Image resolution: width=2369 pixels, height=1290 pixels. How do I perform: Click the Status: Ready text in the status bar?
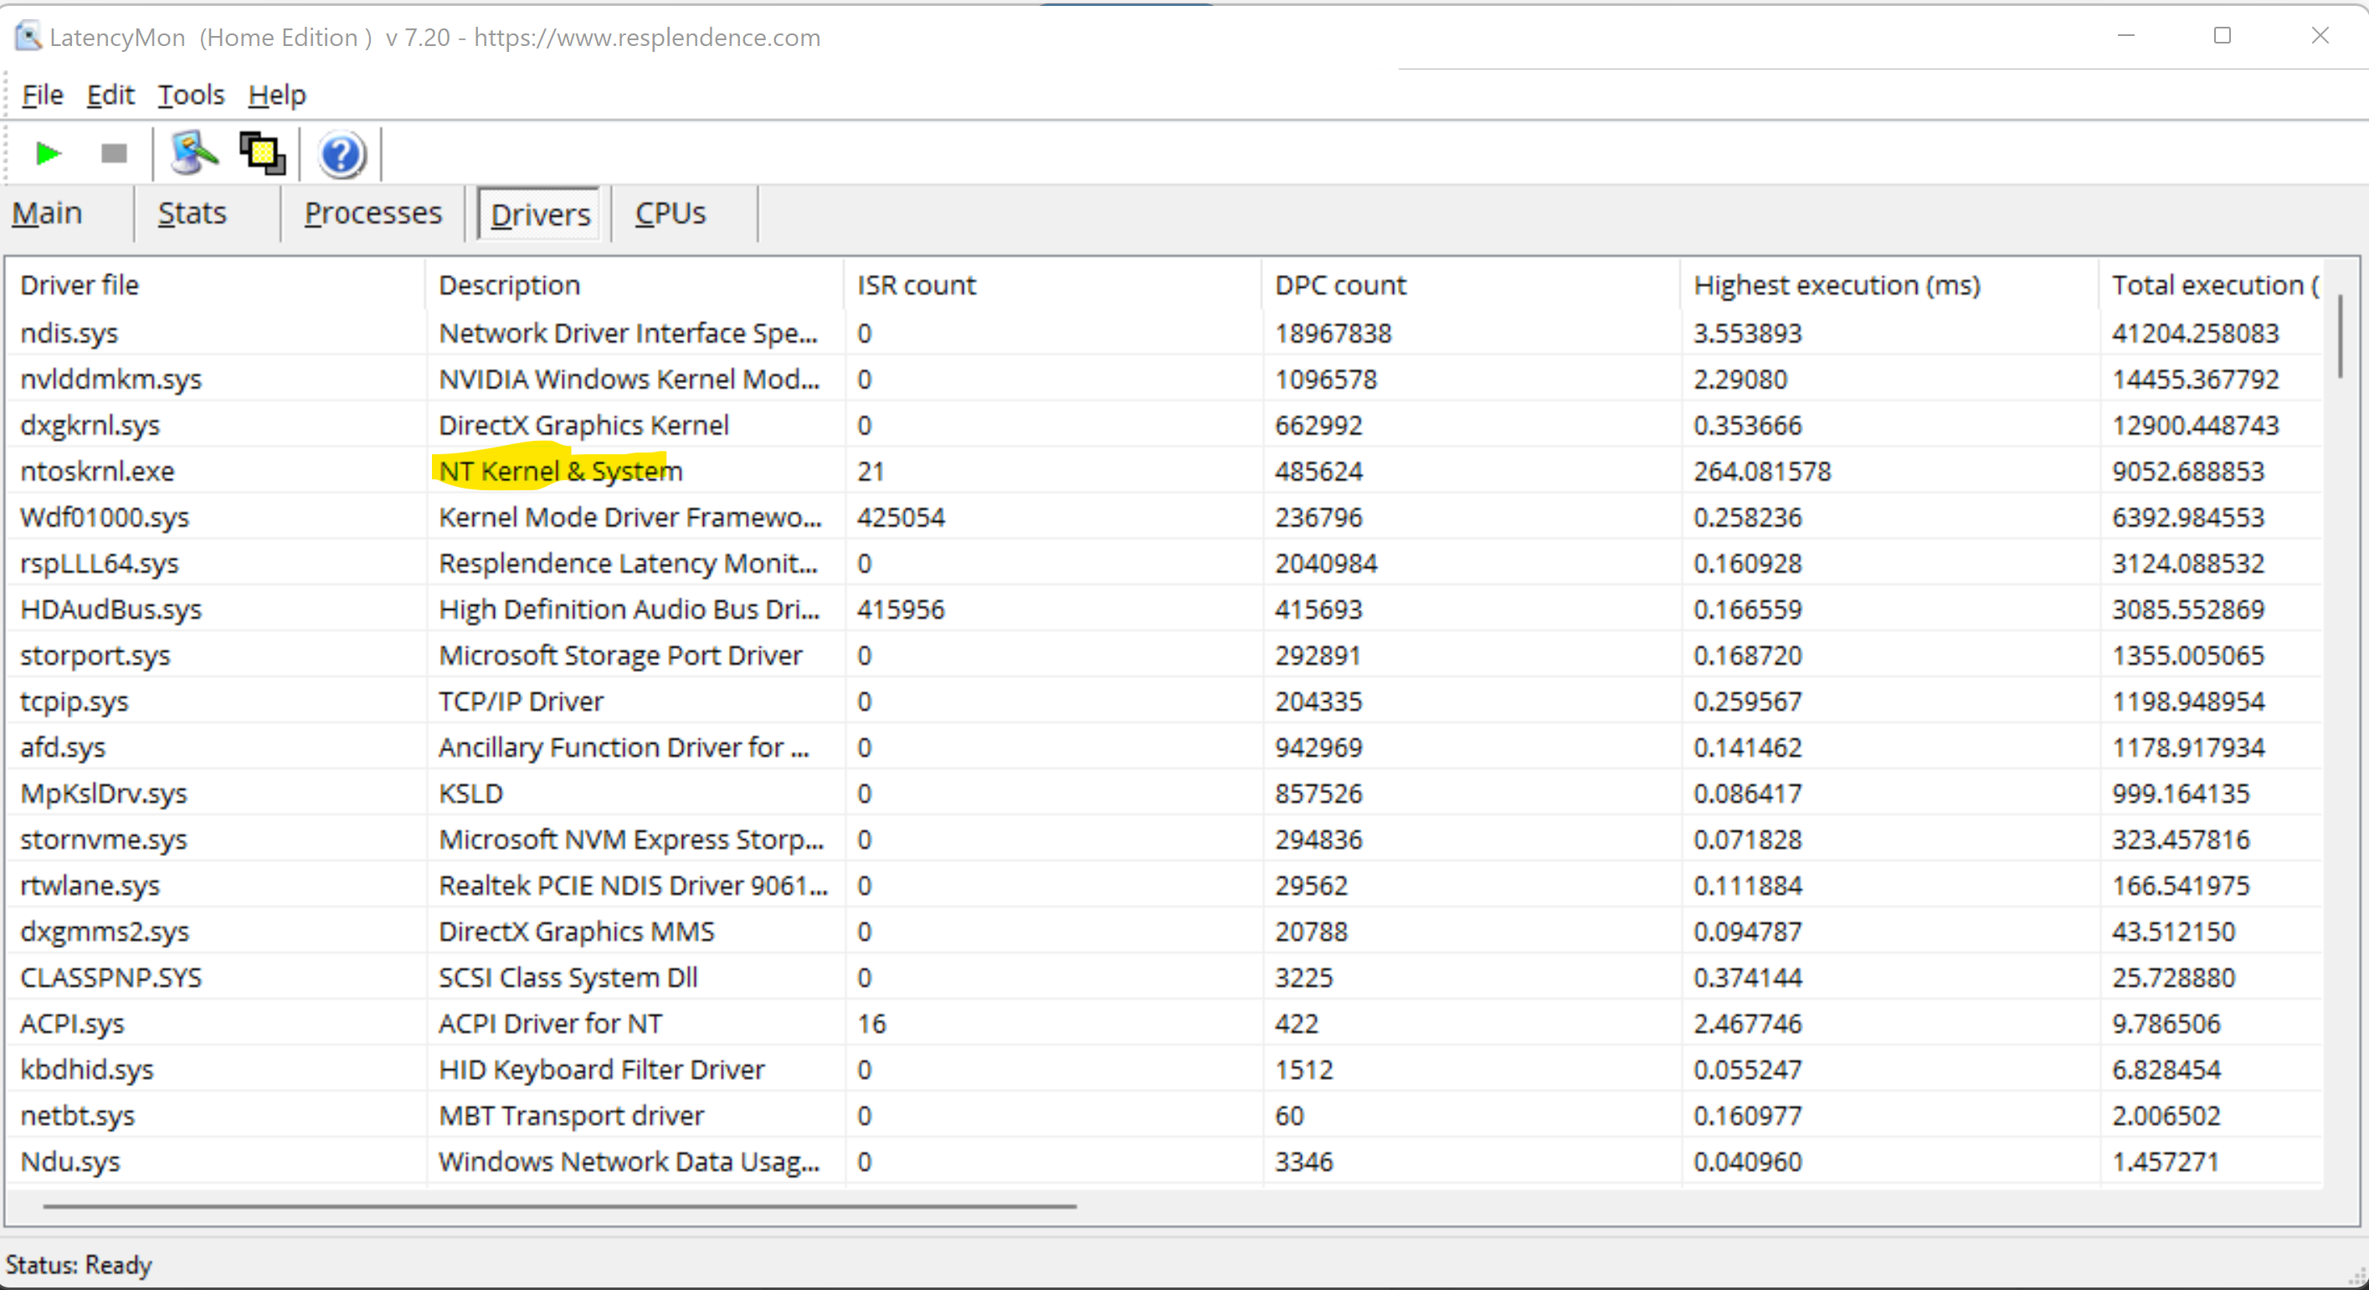[79, 1264]
